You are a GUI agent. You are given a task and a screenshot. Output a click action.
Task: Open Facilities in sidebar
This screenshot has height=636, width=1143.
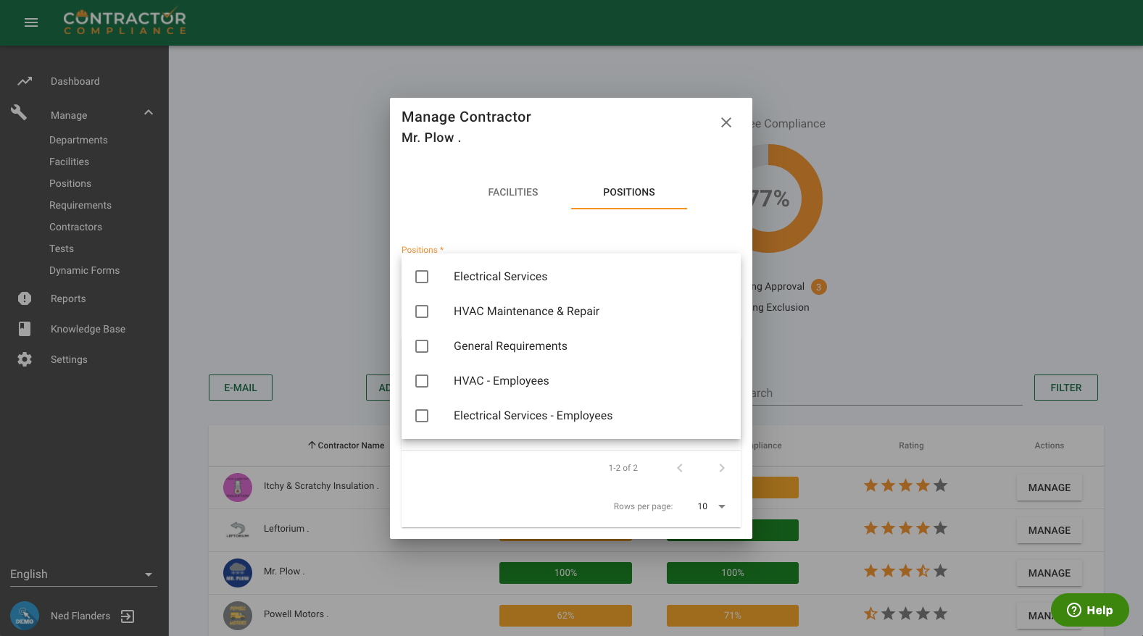[70, 162]
